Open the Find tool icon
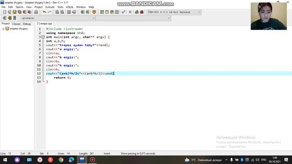The image size is (292, 164). pos(57,12)
